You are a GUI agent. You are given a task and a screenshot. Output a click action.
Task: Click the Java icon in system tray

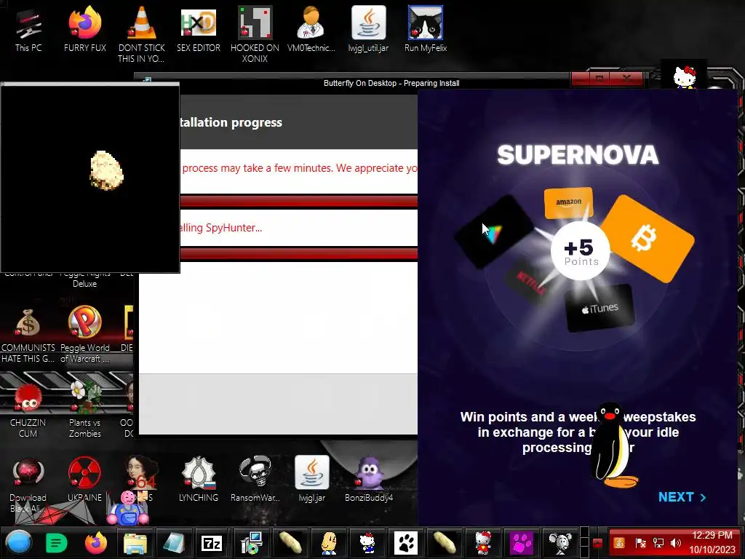(619, 543)
